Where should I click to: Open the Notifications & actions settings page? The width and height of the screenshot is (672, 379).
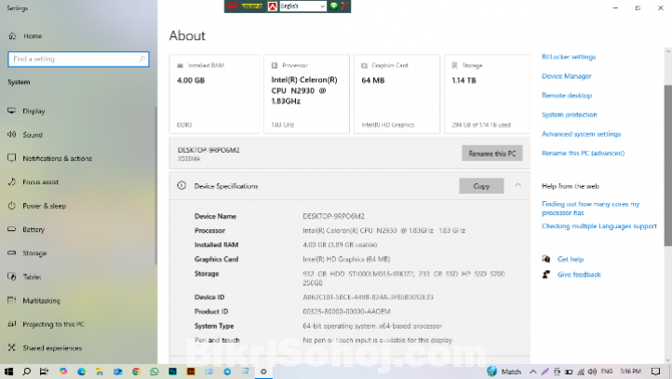(x=57, y=158)
